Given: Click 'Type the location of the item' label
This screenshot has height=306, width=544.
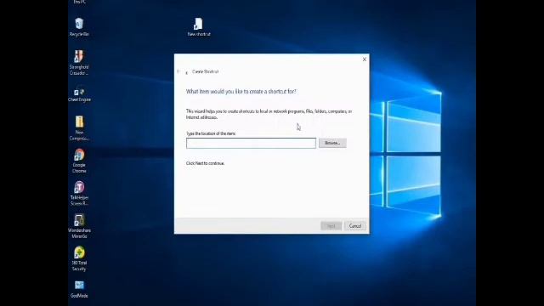Looking at the screenshot, I should (x=211, y=133).
